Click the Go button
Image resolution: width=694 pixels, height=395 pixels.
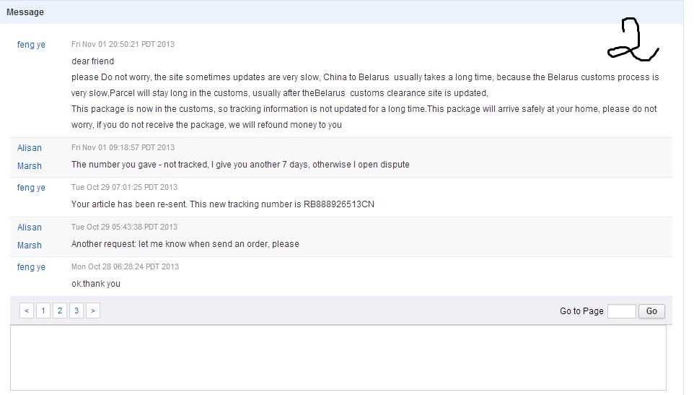(x=651, y=311)
